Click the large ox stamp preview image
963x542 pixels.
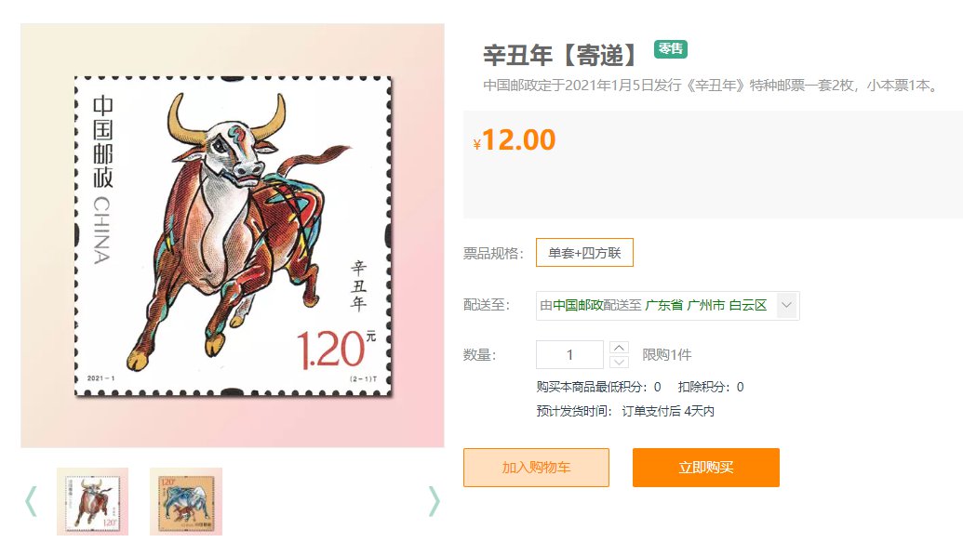click(x=233, y=236)
